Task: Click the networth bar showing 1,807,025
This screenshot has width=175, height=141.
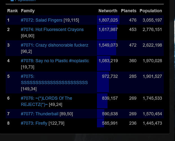Action: [x=108, y=20]
